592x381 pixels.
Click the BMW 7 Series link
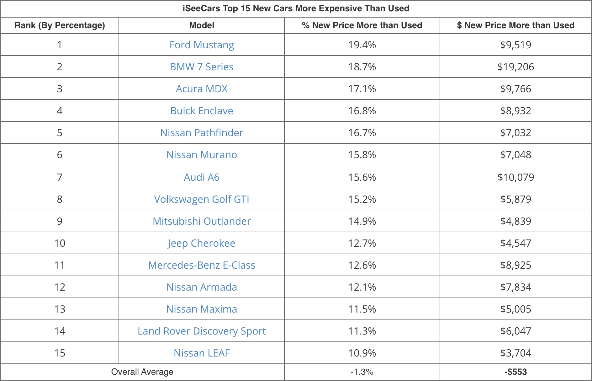pyautogui.click(x=202, y=67)
